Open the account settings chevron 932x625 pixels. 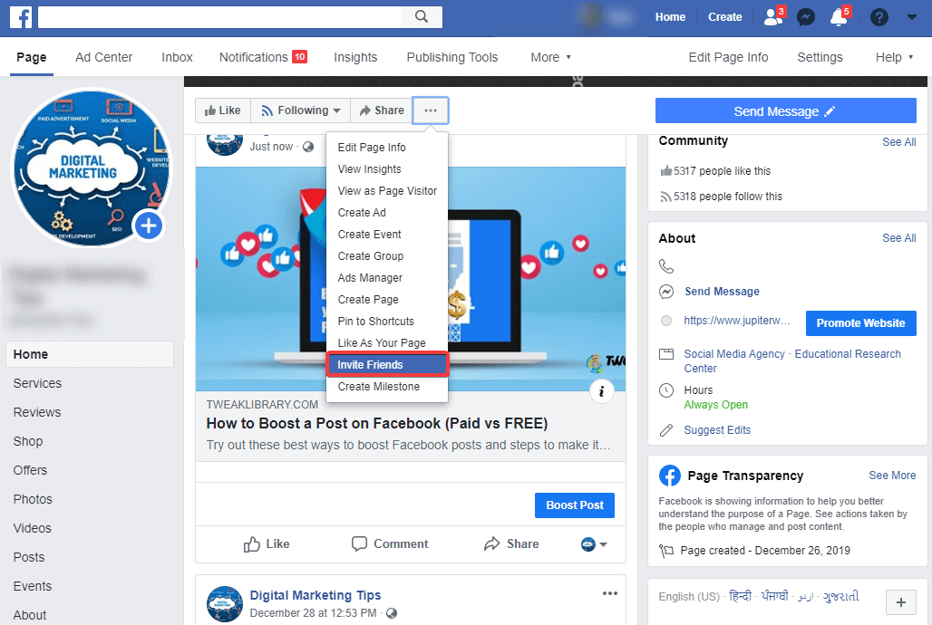coord(912,16)
